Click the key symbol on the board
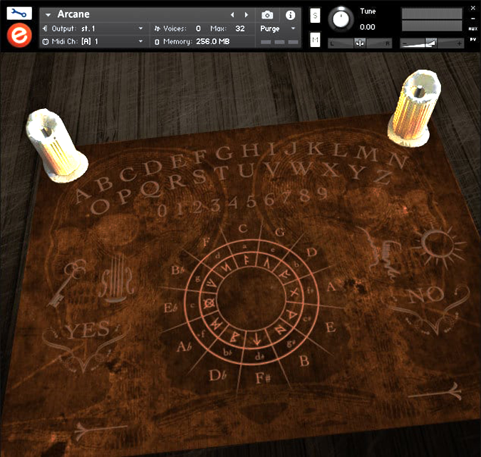The width and height of the screenshot is (481, 457). pyautogui.click(x=66, y=283)
